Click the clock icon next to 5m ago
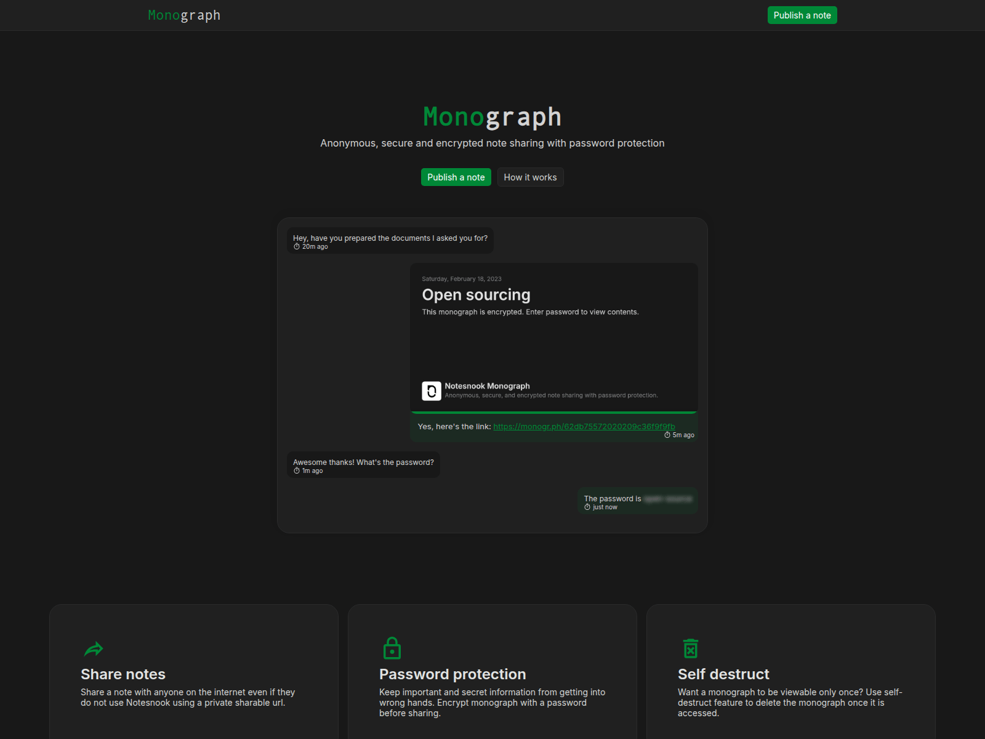985x739 pixels. pyautogui.click(x=667, y=435)
